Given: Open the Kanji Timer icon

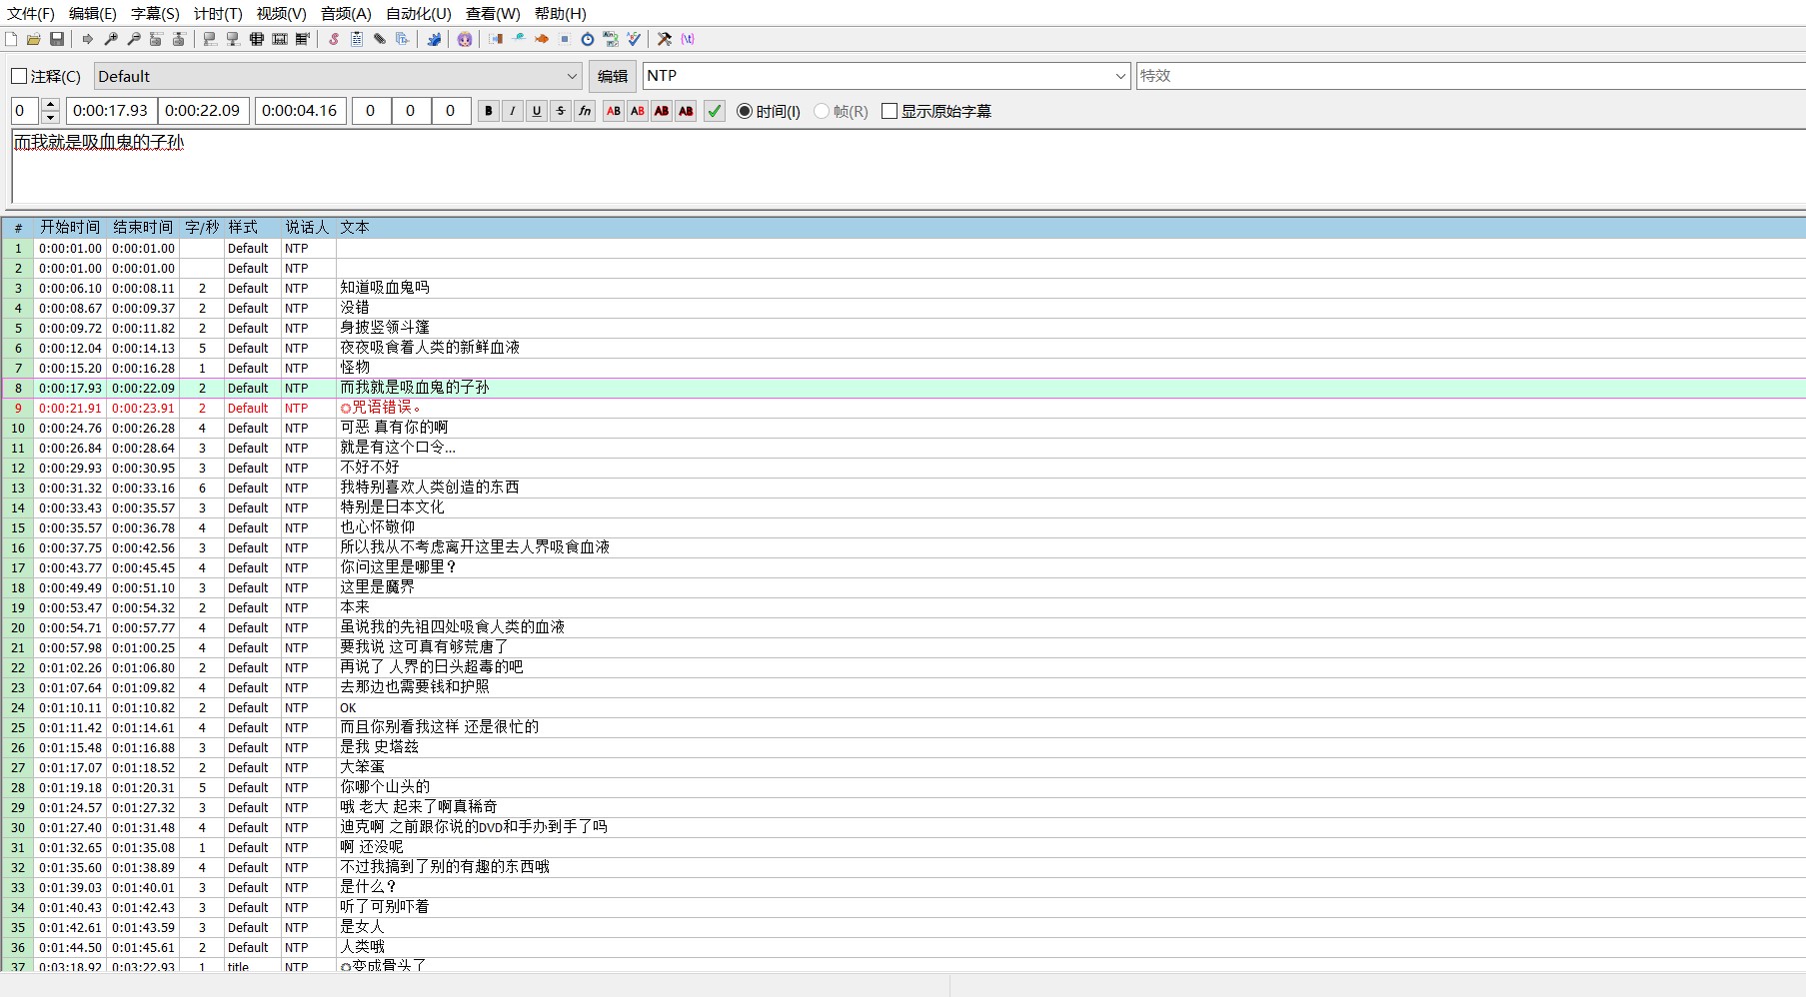Looking at the screenshot, I should click(611, 39).
